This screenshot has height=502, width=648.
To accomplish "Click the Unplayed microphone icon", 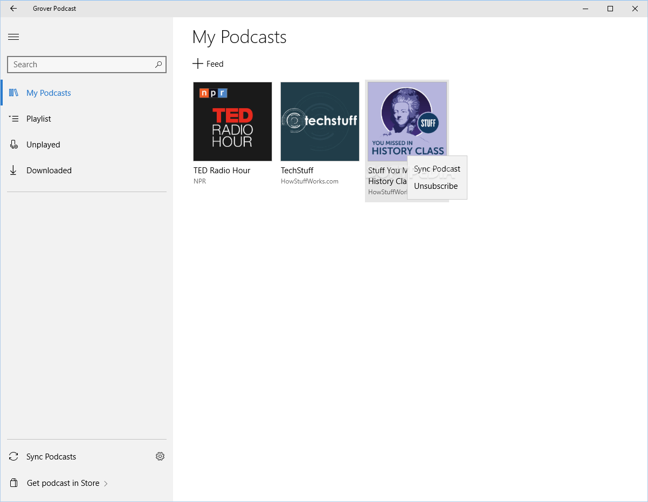I will coord(14,145).
